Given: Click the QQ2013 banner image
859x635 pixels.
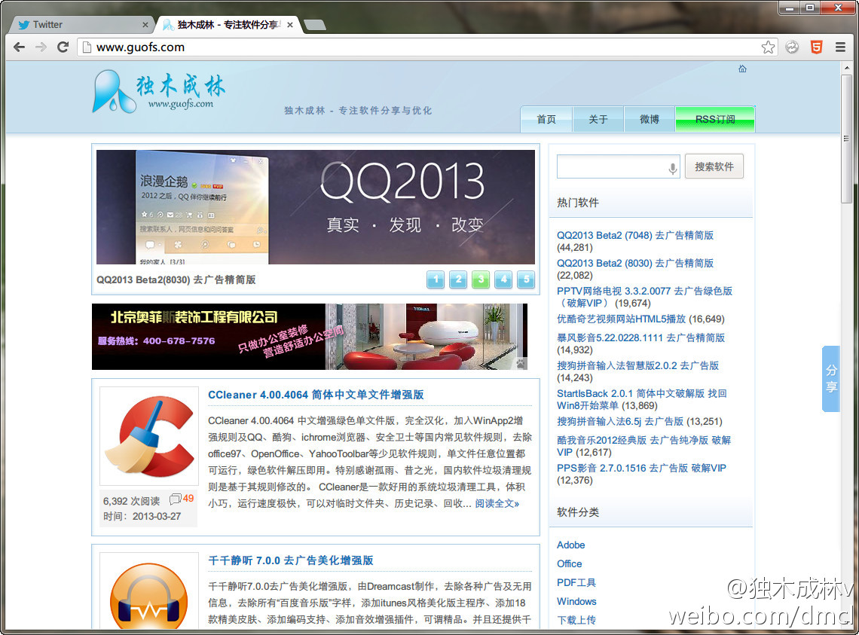Looking at the screenshot, I should coord(316,207).
